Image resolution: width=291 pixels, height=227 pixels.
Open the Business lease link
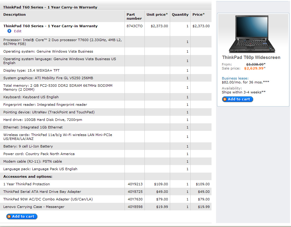[x=235, y=78]
